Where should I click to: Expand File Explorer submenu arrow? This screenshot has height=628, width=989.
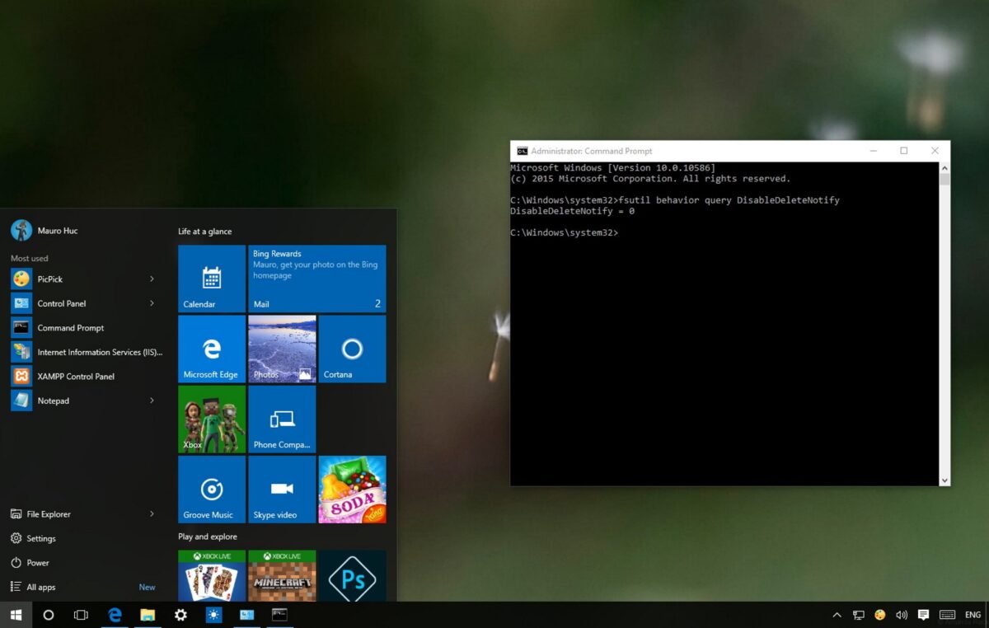click(152, 514)
